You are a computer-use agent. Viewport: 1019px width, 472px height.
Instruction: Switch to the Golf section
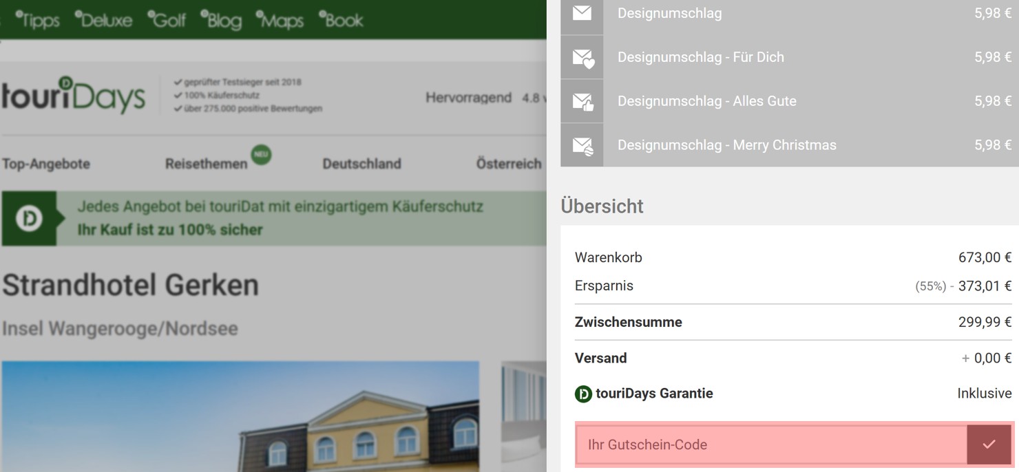click(167, 20)
